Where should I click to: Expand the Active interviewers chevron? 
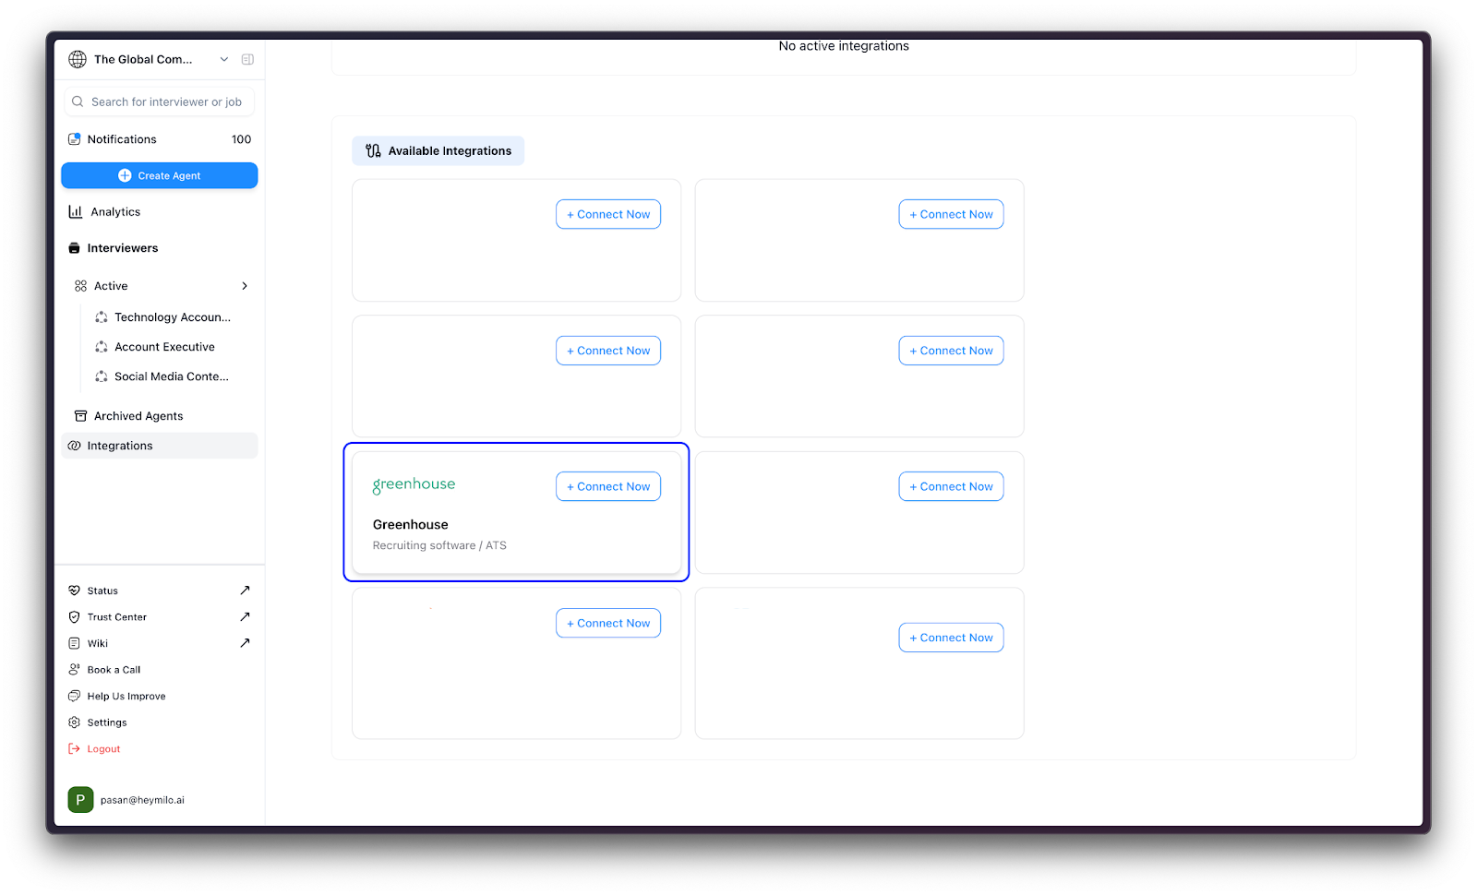click(x=245, y=286)
